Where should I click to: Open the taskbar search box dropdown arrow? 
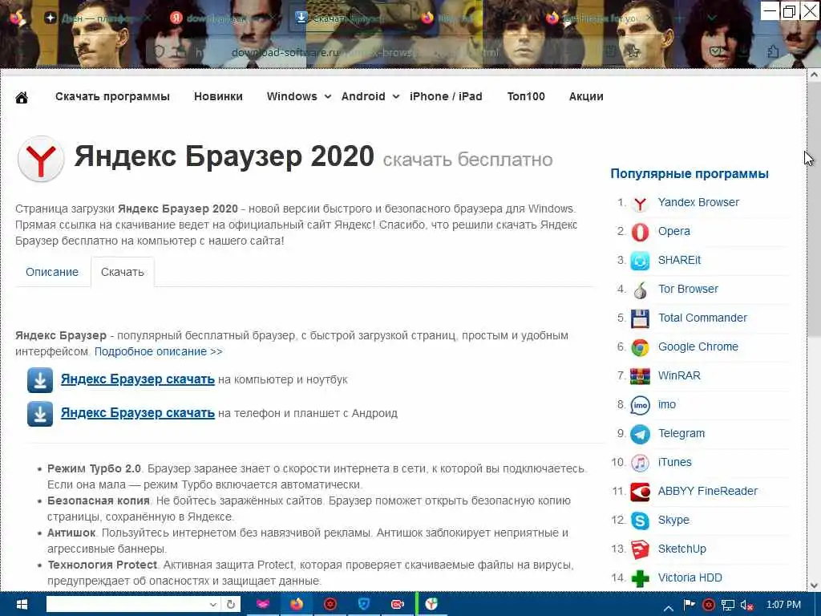pyautogui.click(x=213, y=605)
